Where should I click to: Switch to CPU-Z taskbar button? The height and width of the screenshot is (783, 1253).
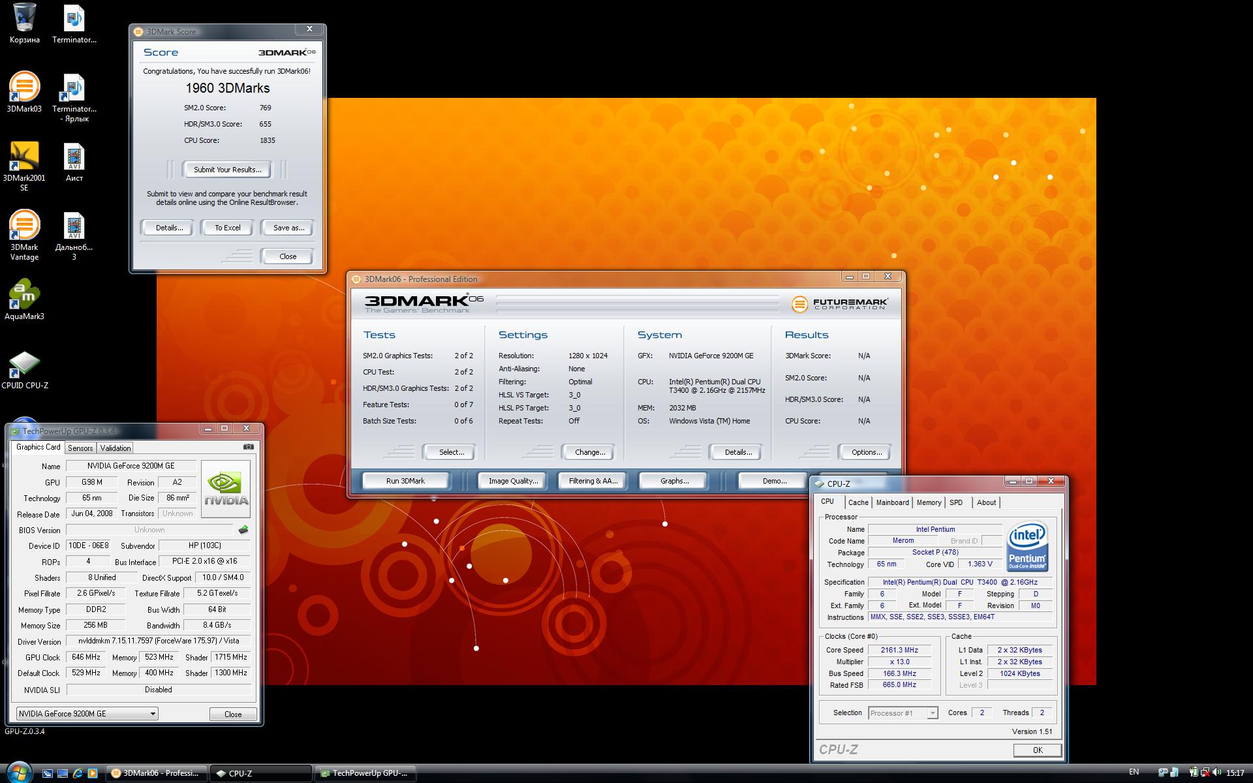pyautogui.click(x=261, y=773)
